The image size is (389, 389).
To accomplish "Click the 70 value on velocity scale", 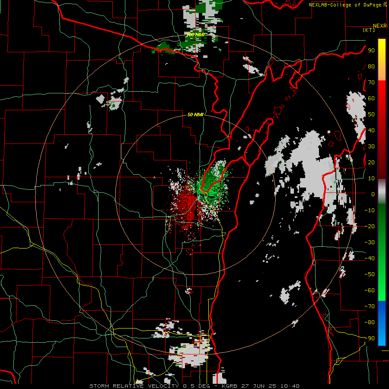I will coord(371,83).
